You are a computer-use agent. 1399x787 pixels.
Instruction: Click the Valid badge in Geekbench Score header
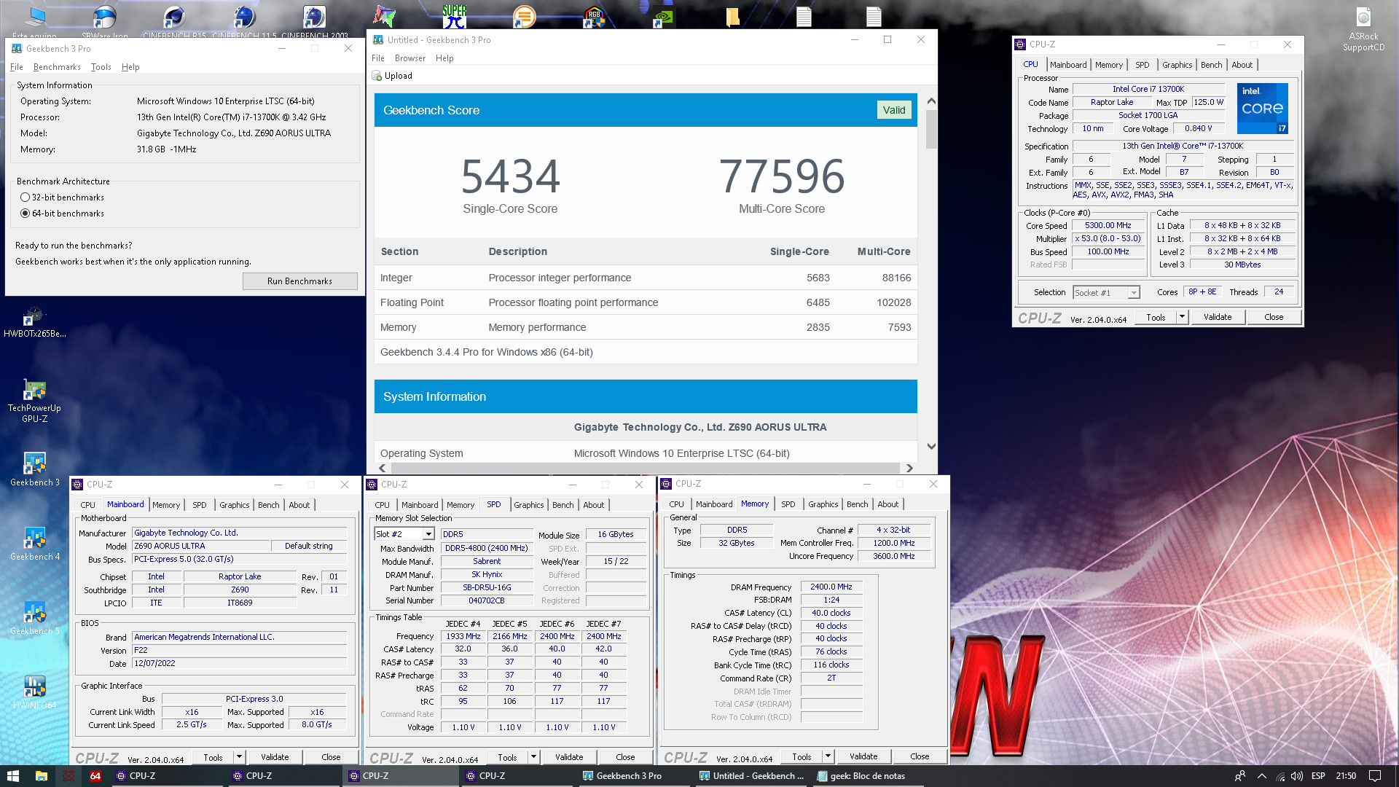[x=893, y=110]
